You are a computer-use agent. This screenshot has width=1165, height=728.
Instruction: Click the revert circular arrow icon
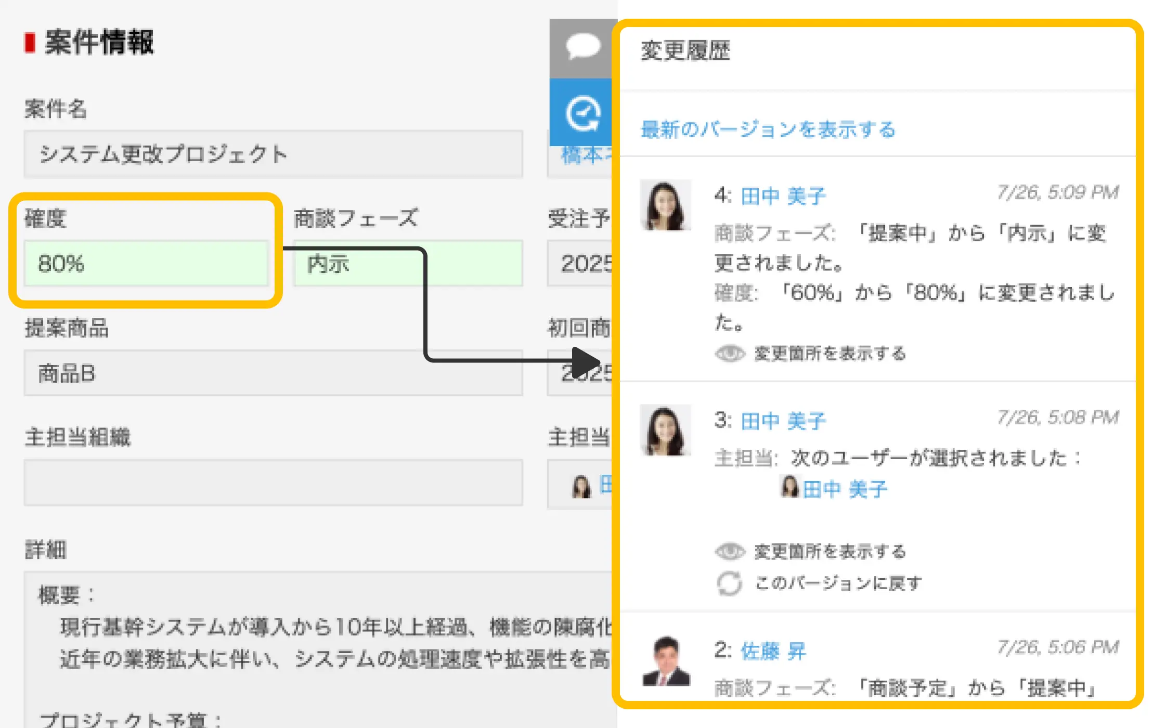point(729,583)
